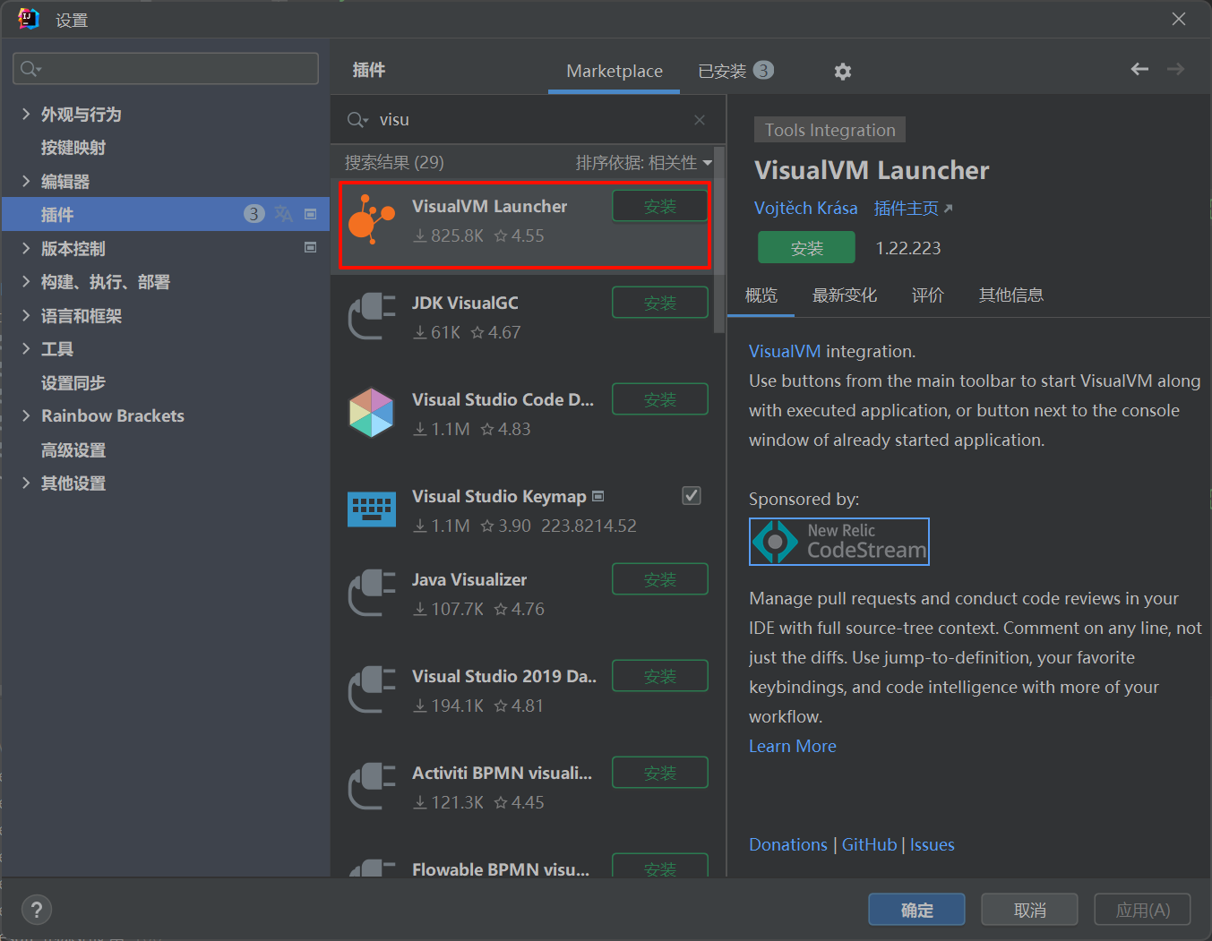Install Visual Studio Code Dark plugin
Image resolution: width=1212 pixels, height=941 pixels.
click(x=660, y=399)
